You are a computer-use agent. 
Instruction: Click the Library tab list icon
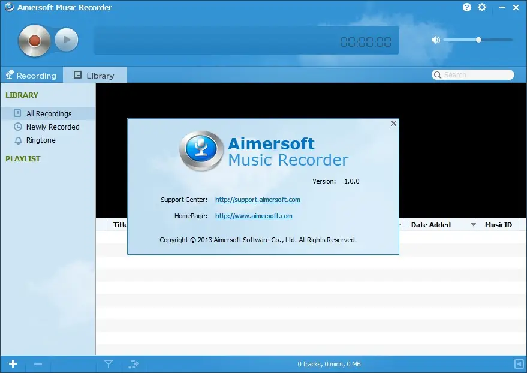pyautogui.click(x=77, y=74)
